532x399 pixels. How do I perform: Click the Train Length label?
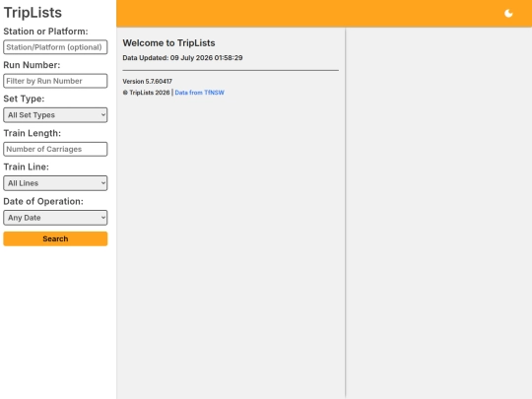pyautogui.click(x=33, y=133)
